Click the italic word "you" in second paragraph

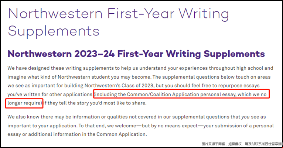245,117
